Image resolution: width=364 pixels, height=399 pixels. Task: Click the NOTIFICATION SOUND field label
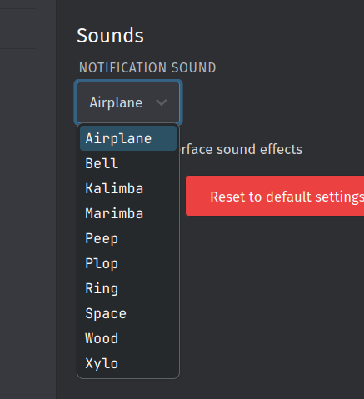click(147, 67)
